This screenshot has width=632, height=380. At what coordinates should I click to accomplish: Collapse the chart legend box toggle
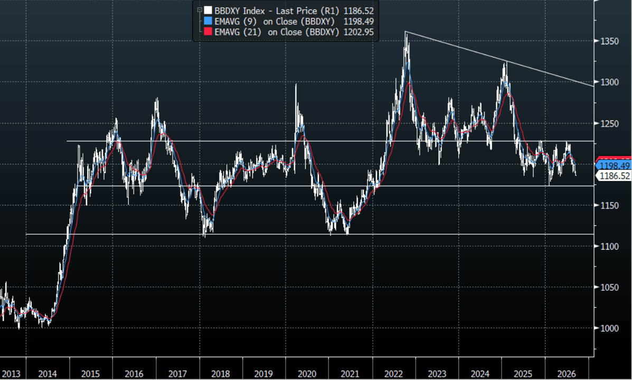(x=200, y=10)
